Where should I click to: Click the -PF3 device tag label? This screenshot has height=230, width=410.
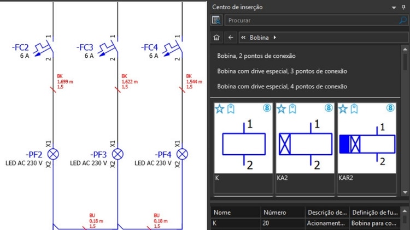(98, 155)
